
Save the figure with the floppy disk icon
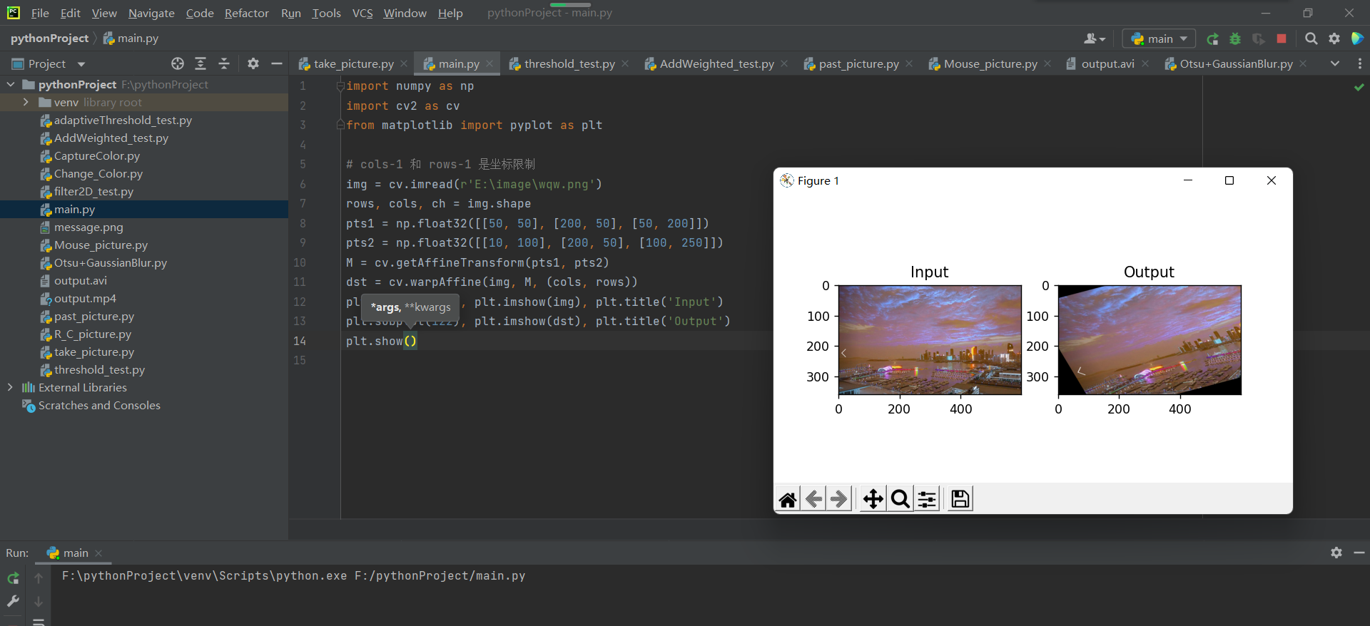[x=960, y=499]
